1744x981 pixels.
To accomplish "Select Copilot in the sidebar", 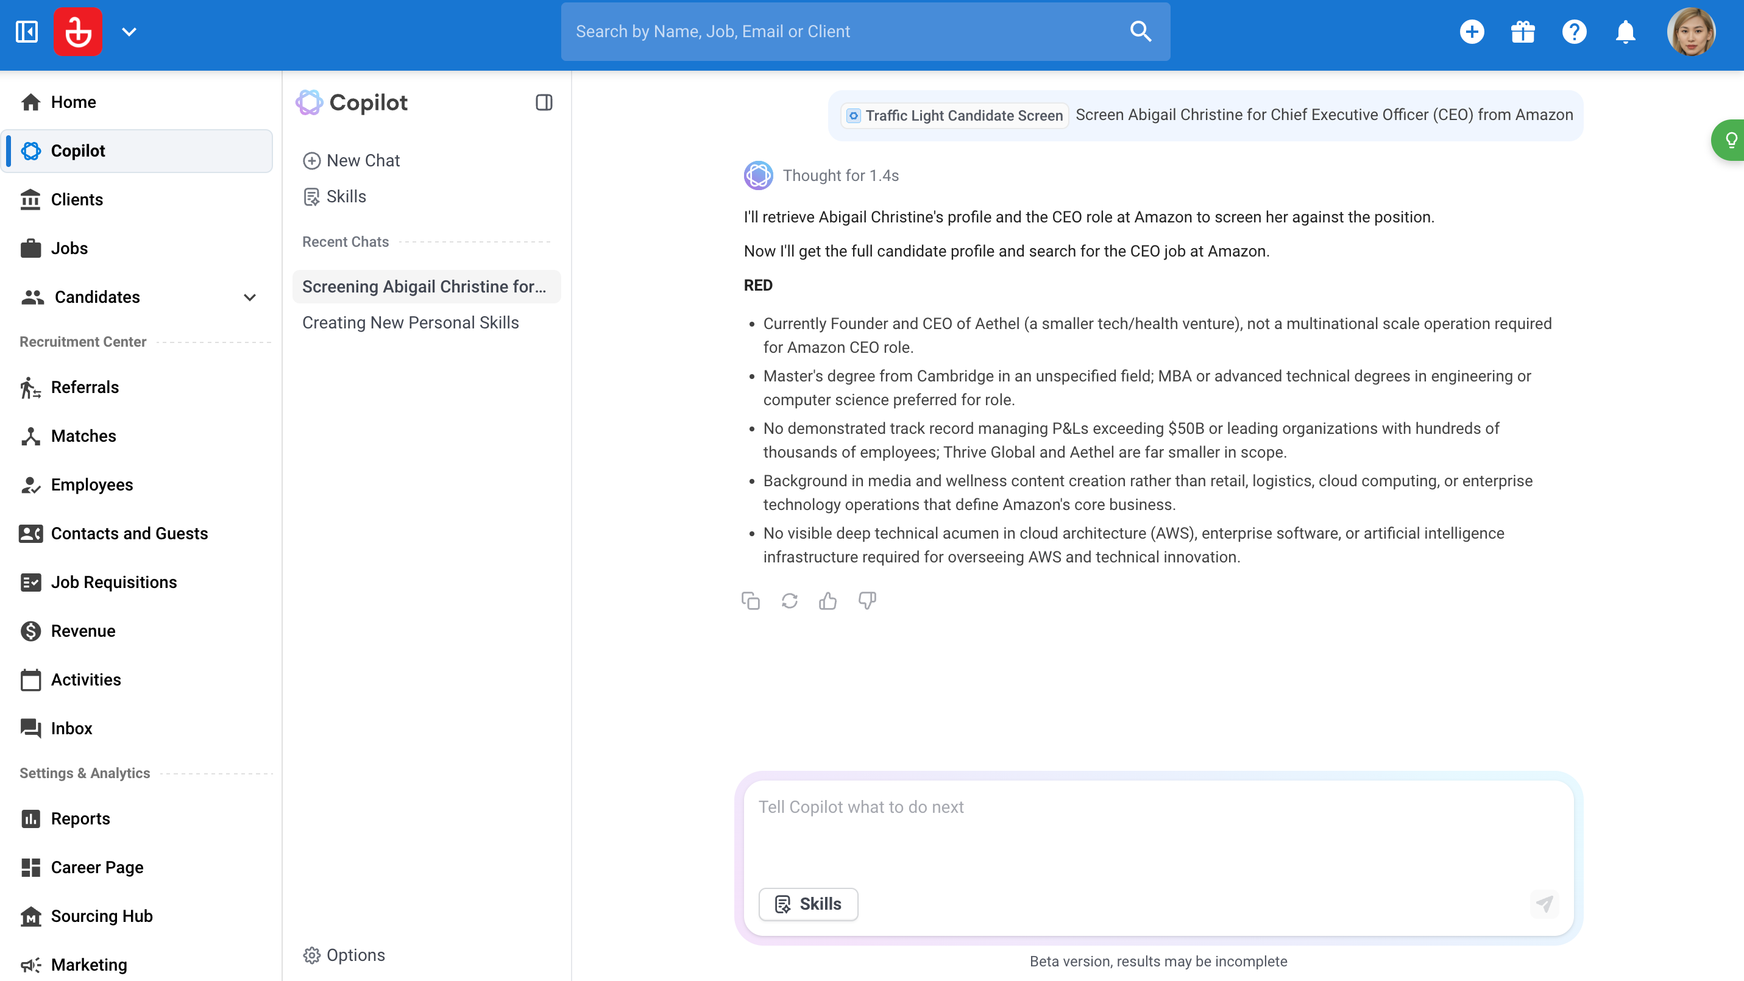I will 138,151.
